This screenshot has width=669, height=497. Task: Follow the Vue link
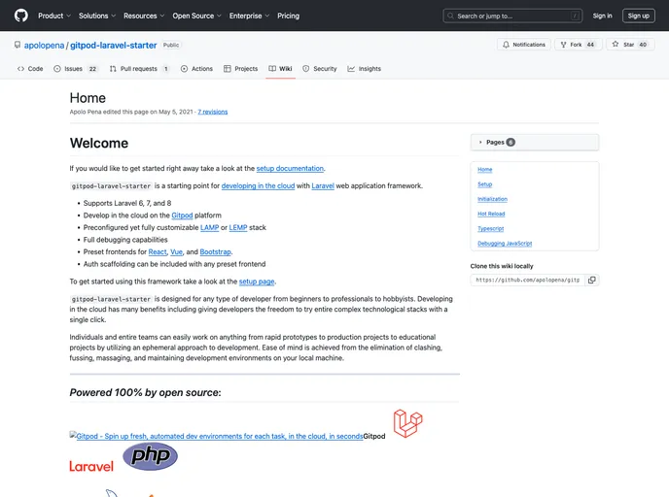tap(176, 252)
